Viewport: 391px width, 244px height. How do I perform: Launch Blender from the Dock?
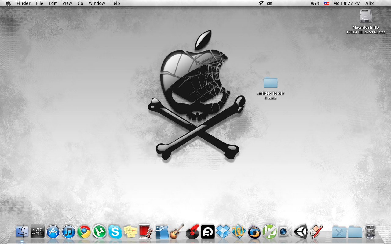[254, 232]
